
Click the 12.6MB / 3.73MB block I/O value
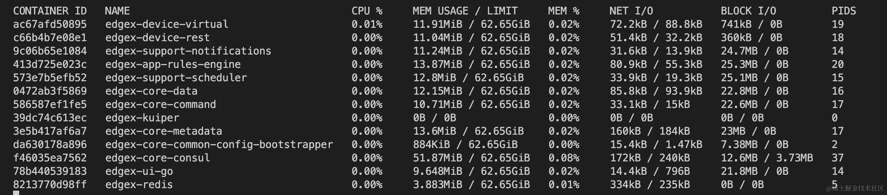(x=767, y=158)
